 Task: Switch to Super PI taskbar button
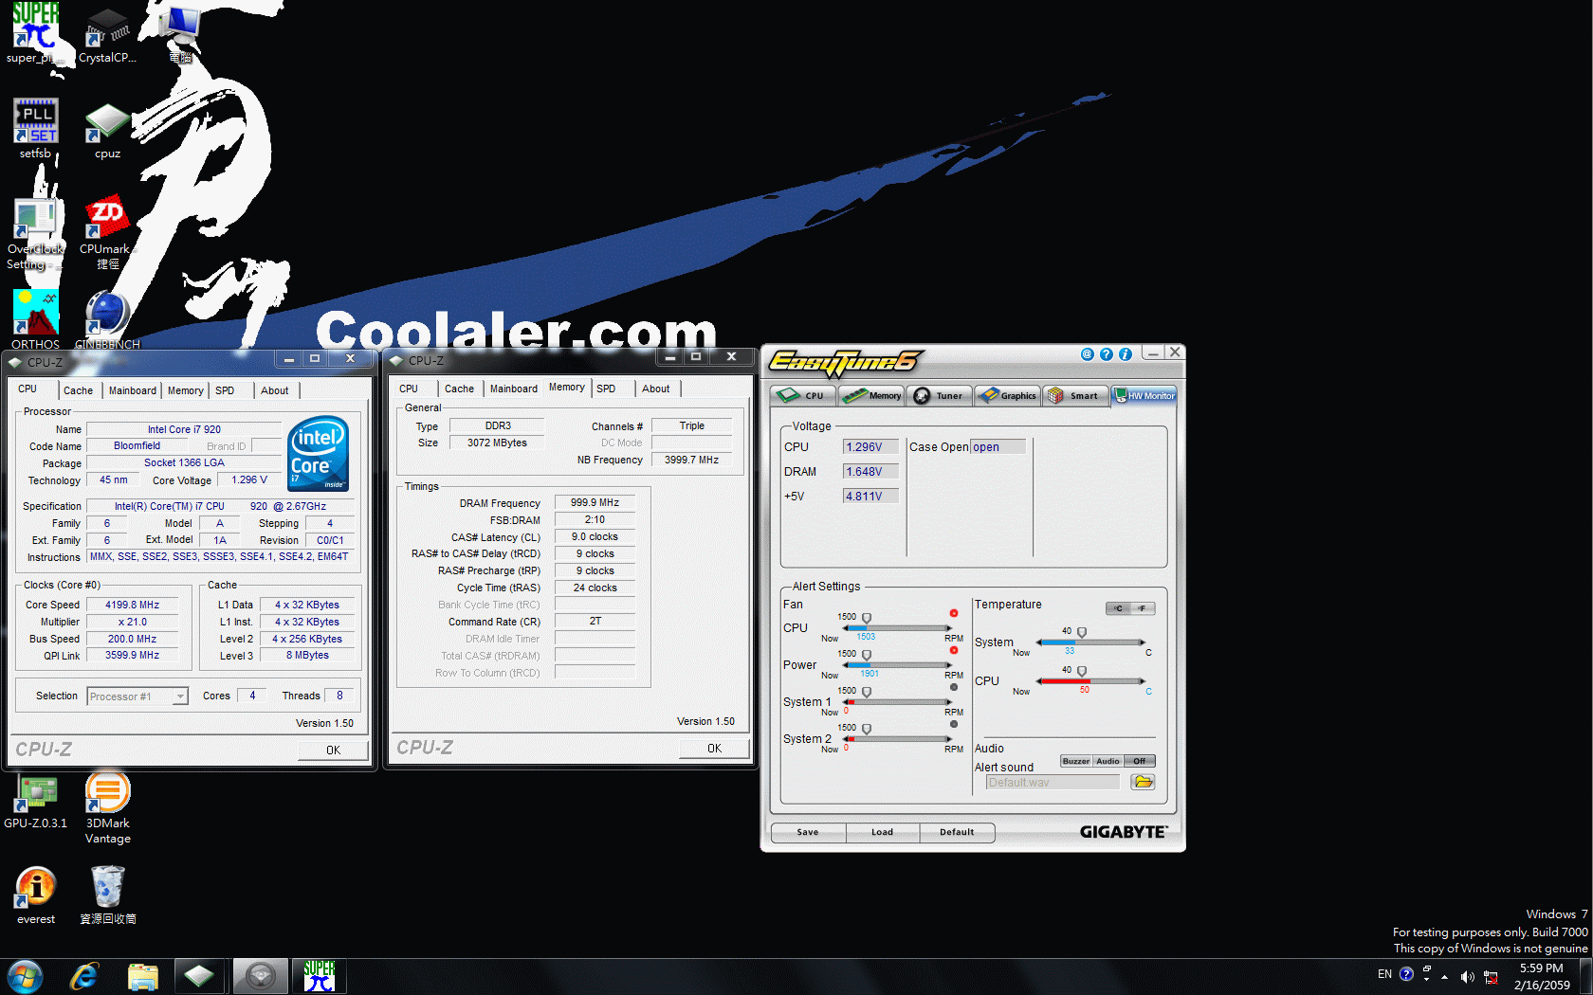(320, 976)
